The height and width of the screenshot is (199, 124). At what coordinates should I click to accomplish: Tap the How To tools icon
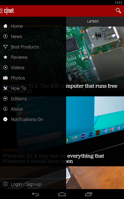pos(5,88)
